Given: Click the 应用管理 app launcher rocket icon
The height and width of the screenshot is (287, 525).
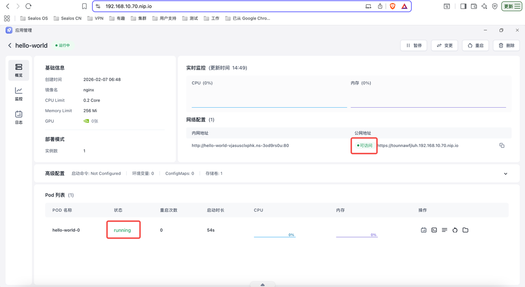Looking at the screenshot, I should tap(9, 30).
